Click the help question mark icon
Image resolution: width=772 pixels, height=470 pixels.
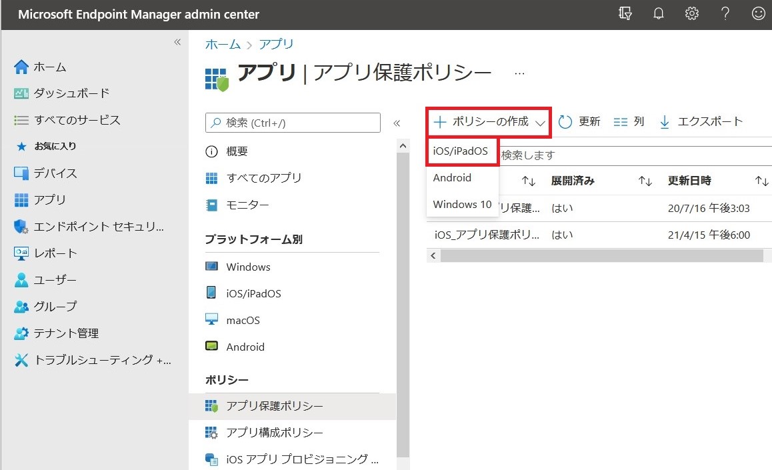725,14
